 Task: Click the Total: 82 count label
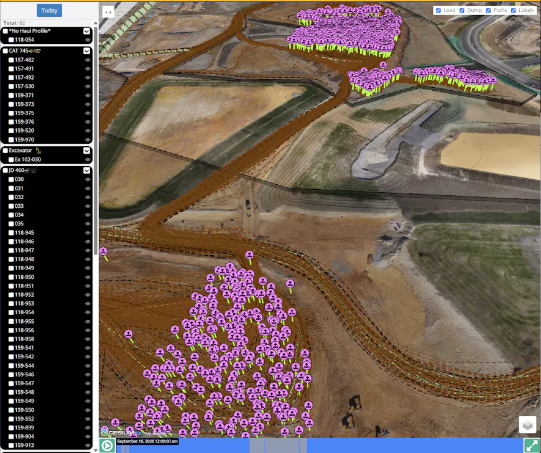[x=14, y=23]
